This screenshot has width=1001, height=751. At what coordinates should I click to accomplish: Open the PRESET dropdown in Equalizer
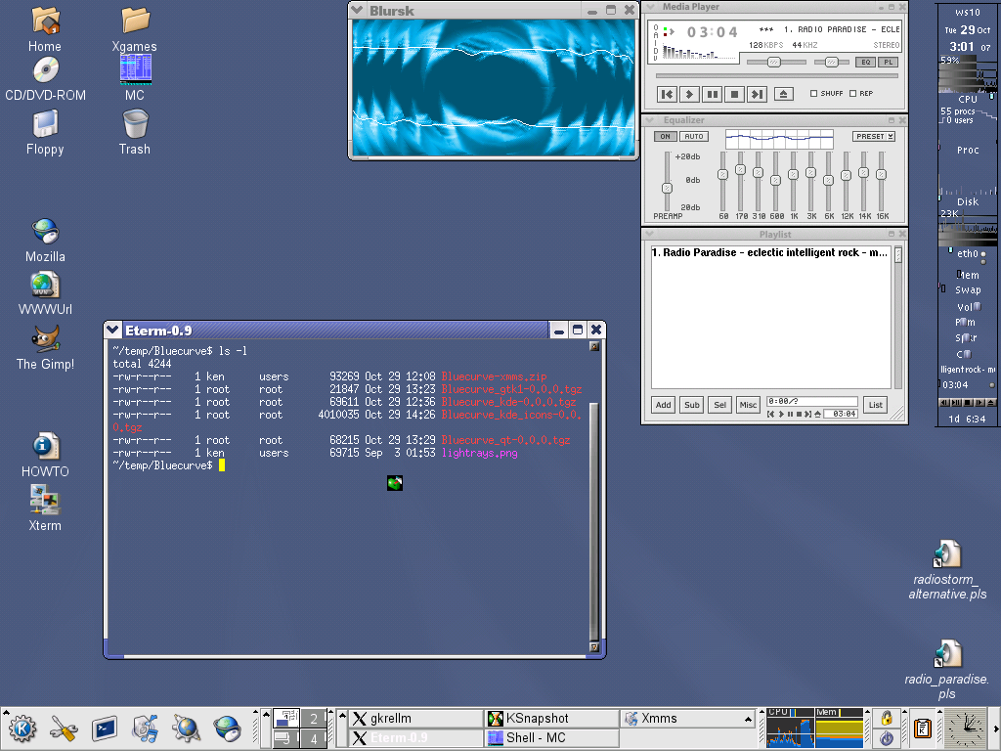[x=874, y=137]
